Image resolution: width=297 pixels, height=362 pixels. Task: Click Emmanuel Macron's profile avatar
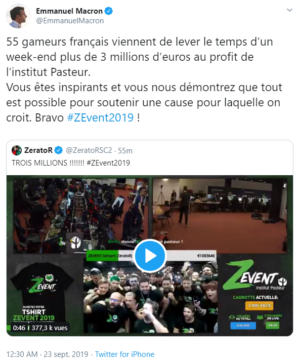[x=18, y=16]
